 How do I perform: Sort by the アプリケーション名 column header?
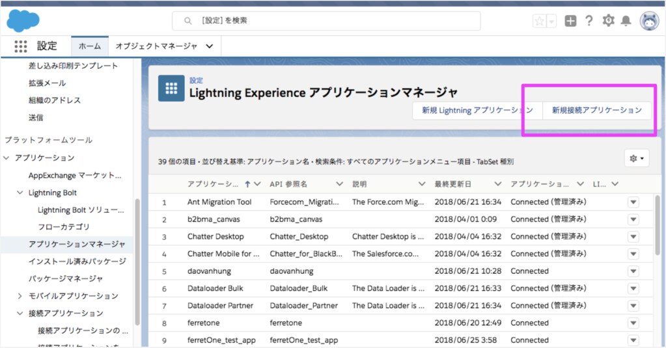click(213, 184)
